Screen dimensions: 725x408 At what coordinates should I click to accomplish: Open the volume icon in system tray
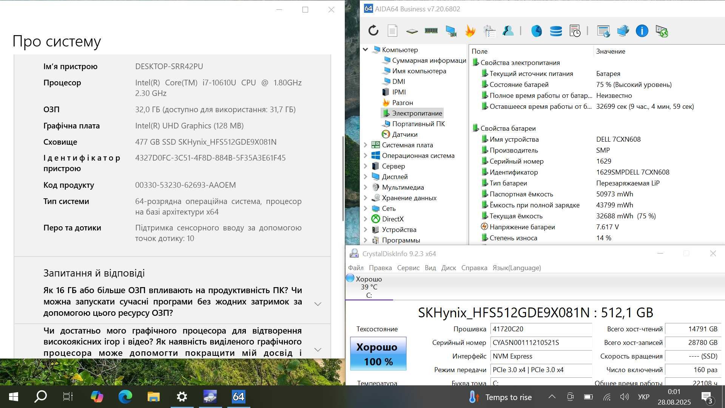tap(624, 397)
